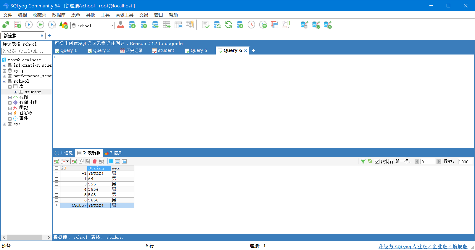Click the upgrade SQLyog link
Image resolution: width=475 pixels, height=250 pixels.
(423, 246)
